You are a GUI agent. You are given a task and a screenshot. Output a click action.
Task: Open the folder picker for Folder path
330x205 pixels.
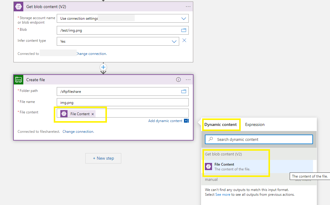click(x=184, y=91)
